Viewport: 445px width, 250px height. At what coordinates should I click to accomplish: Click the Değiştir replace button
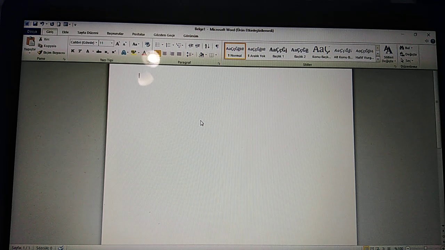408,55
